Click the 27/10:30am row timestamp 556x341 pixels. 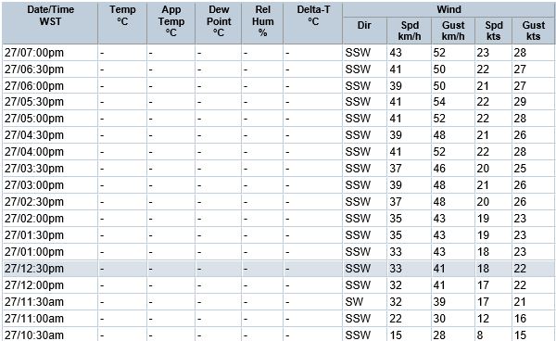pyautogui.click(x=34, y=335)
